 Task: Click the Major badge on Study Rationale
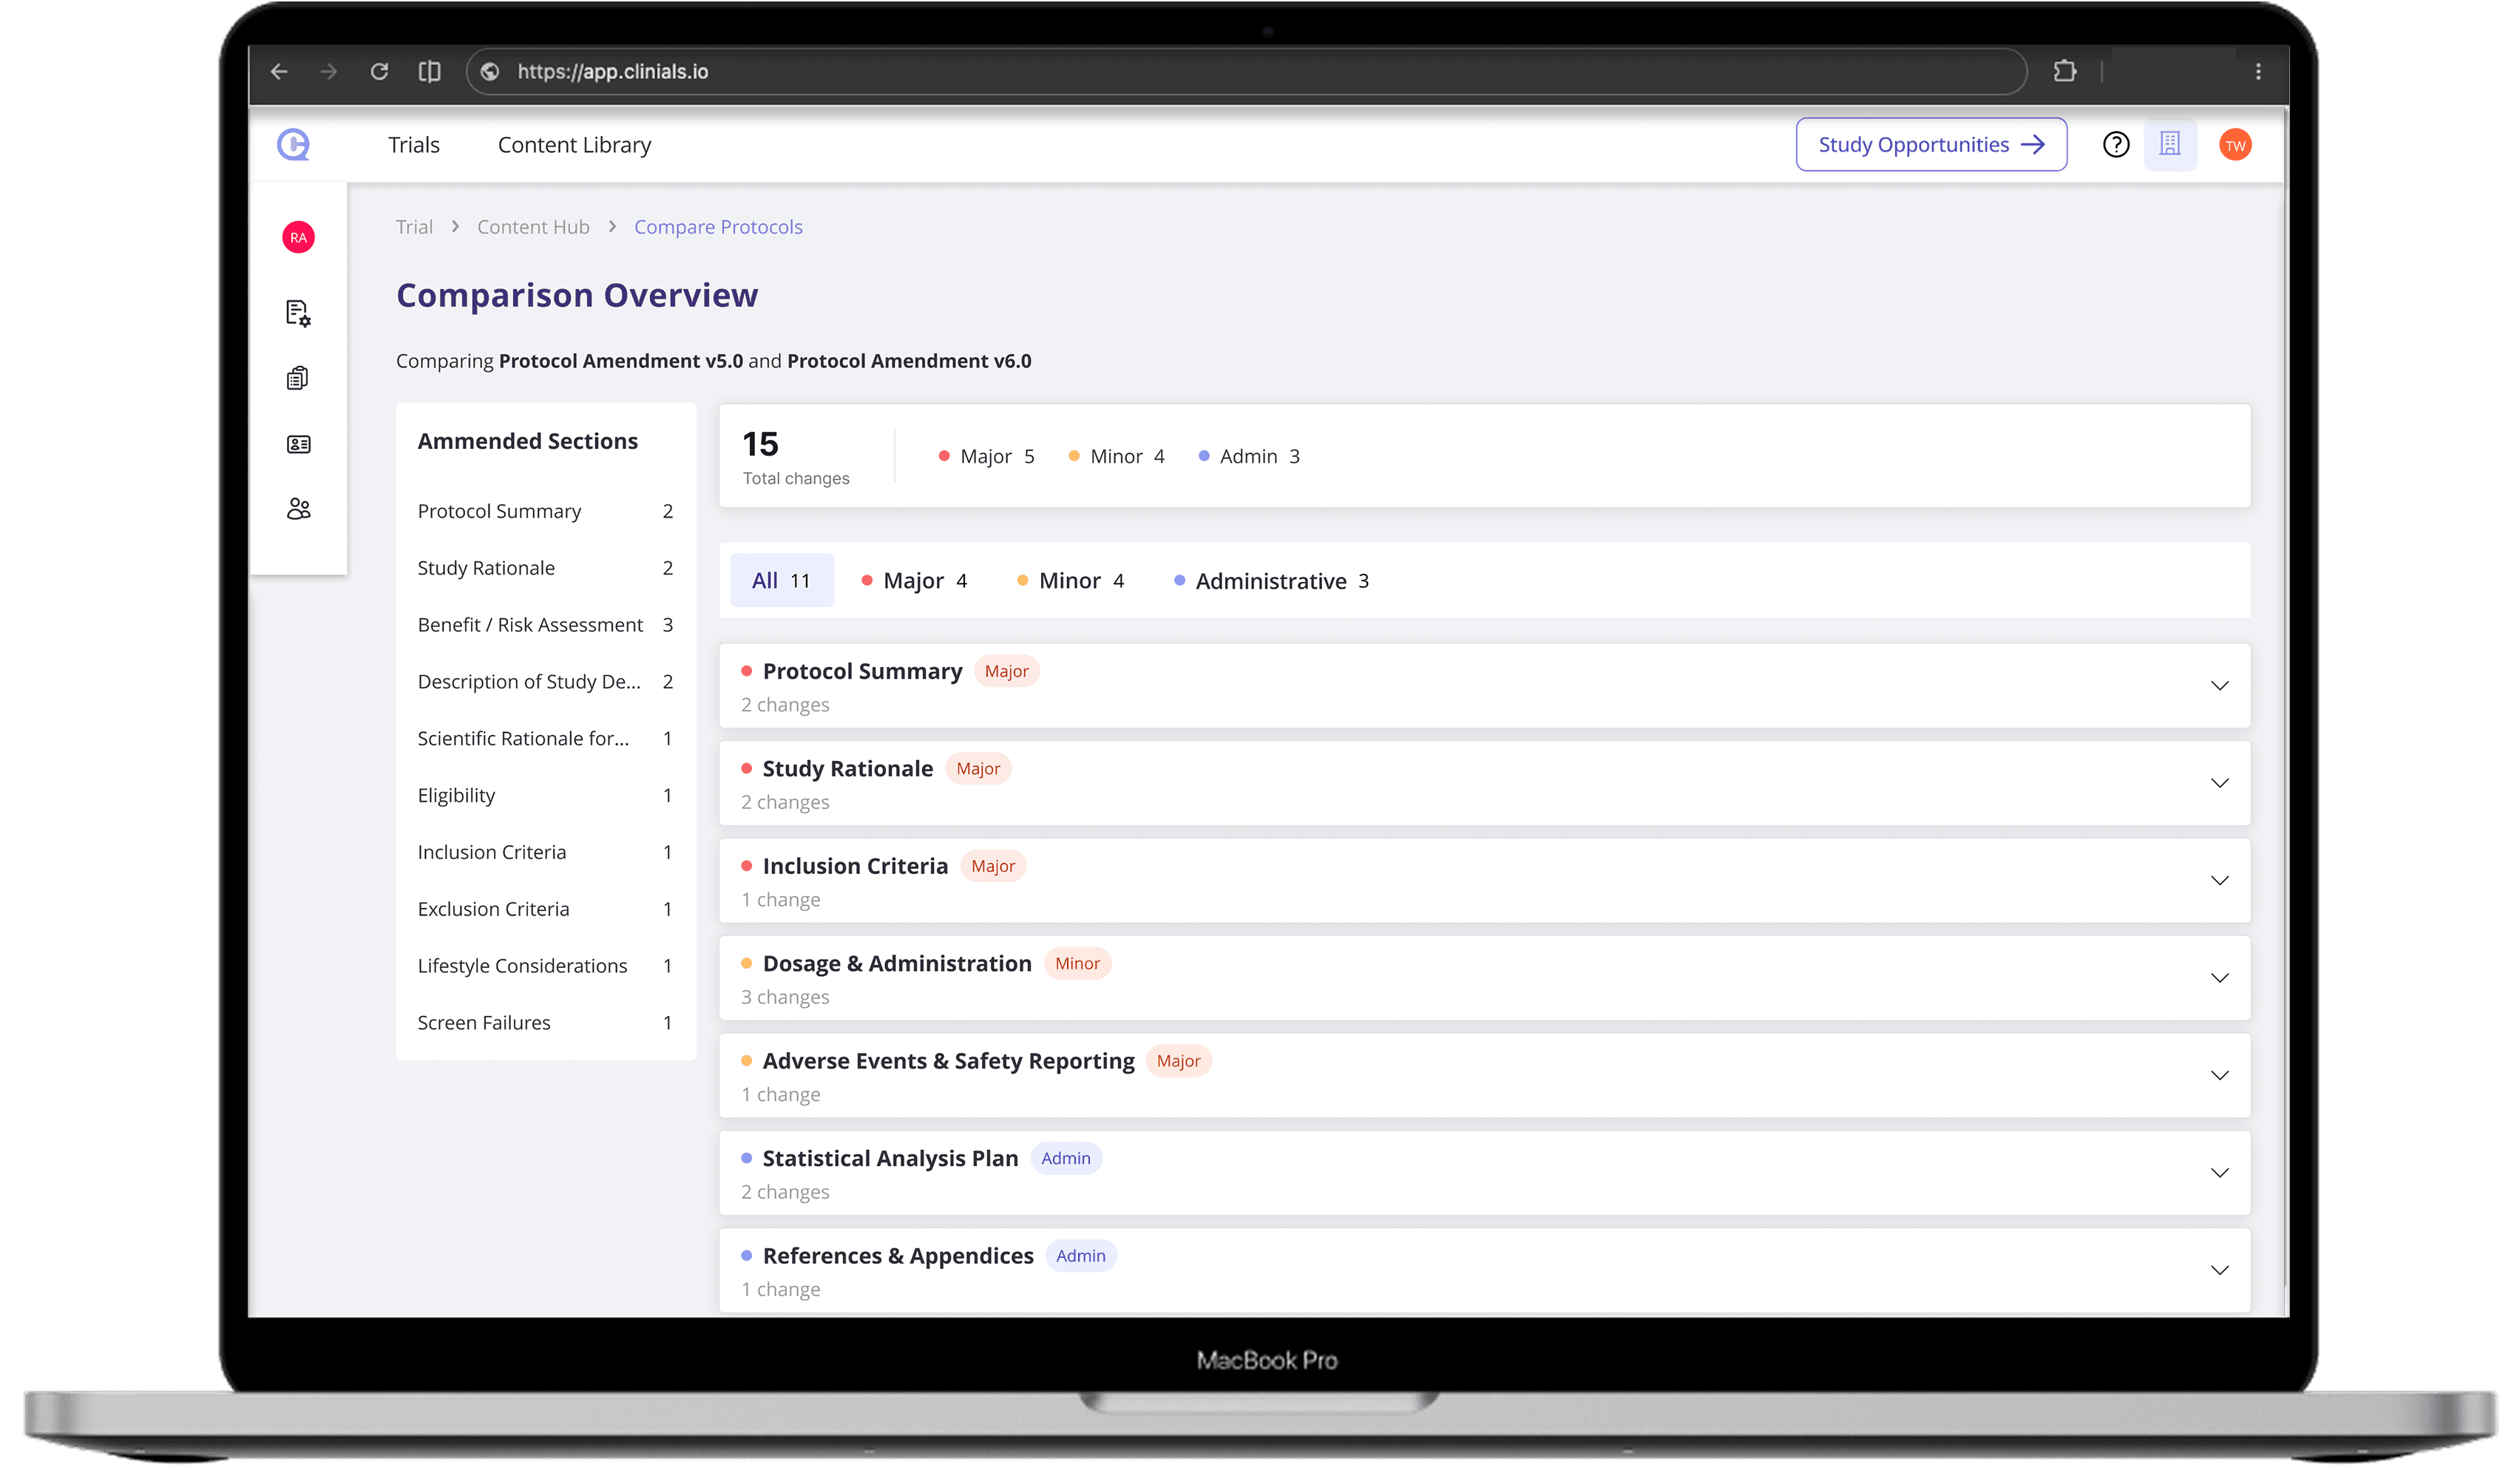(x=978, y=769)
